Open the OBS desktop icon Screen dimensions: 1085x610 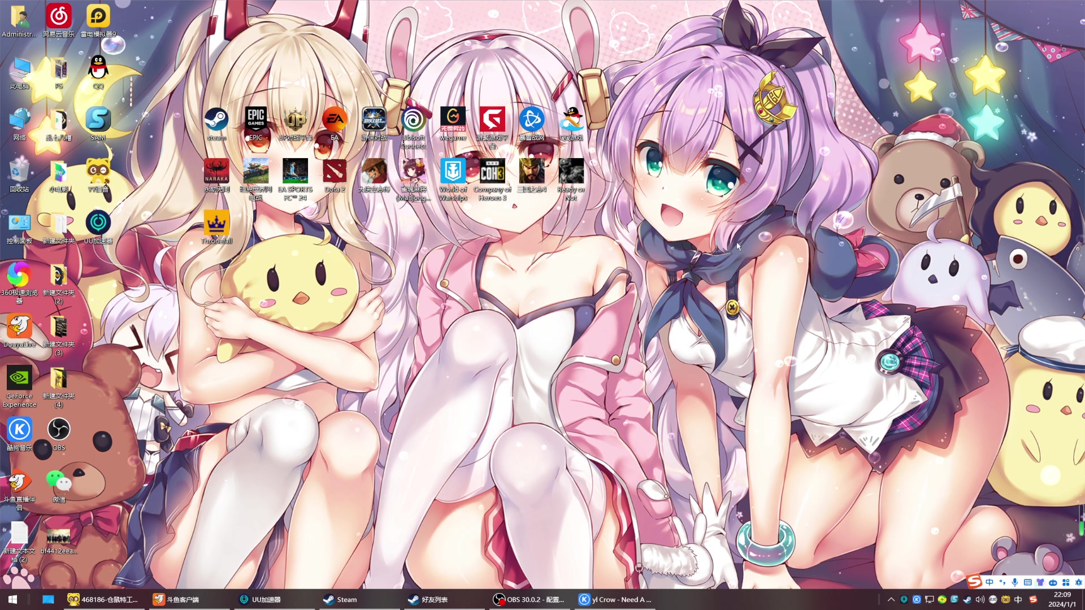point(59,430)
